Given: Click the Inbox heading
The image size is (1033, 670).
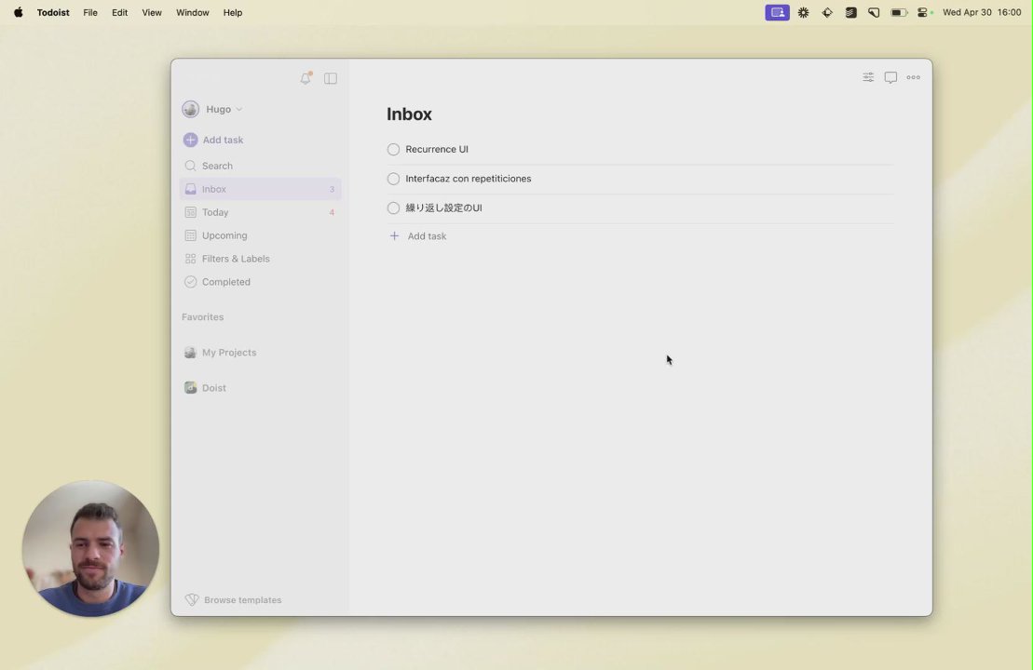Looking at the screenshot, I should (x=409, y=114).
